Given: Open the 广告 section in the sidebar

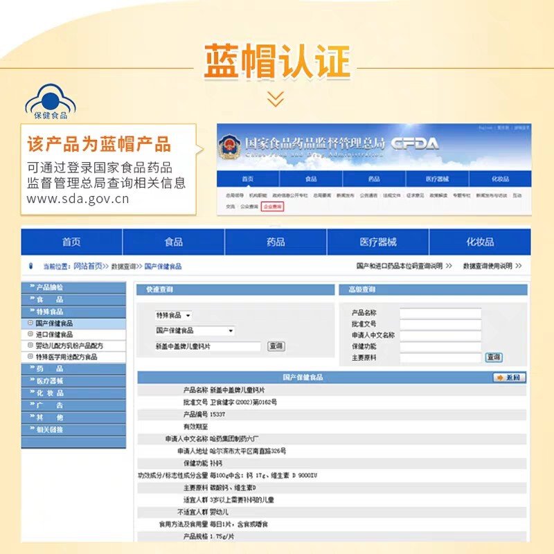Looking at the screenshot, I should 73,406.
